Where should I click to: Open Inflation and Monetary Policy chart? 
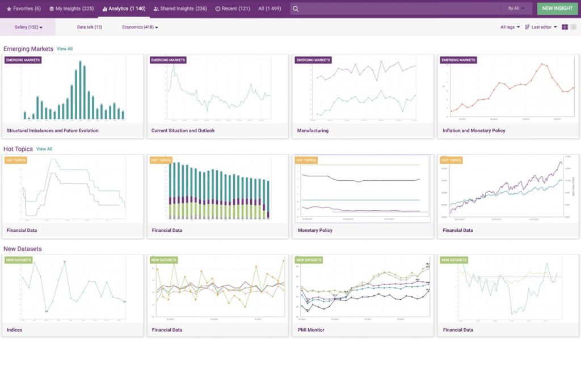(x=508, y=90)
